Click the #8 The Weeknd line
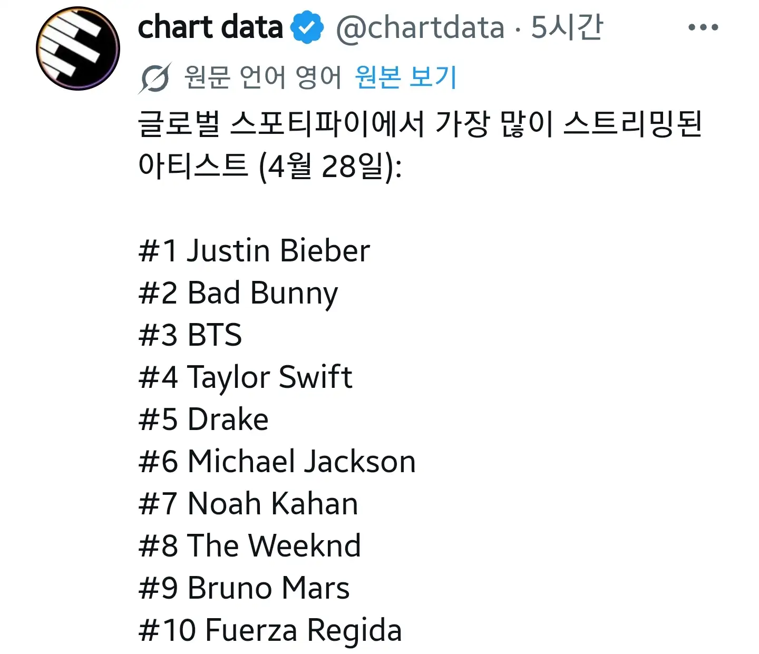The image size is (759, 654). pyautogui.click(x=250, y=546)
